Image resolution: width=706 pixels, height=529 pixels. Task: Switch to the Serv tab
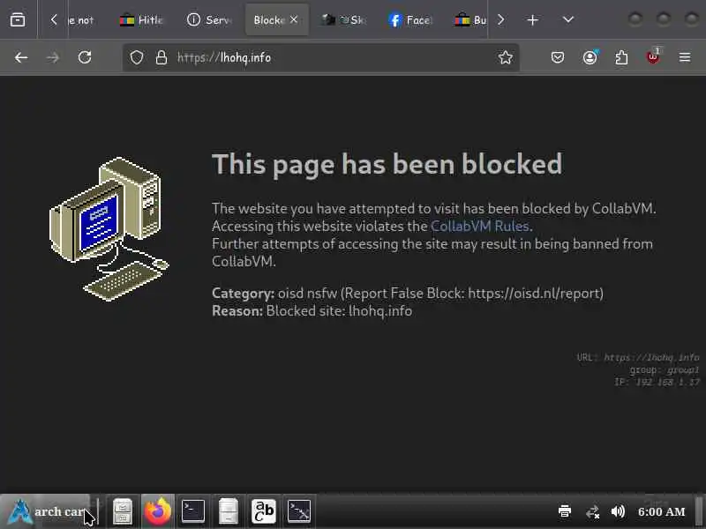[x=208, y=19]
